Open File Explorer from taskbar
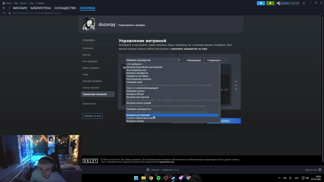The height and width of the screenshot is (182, 324). tap(144, 178)
